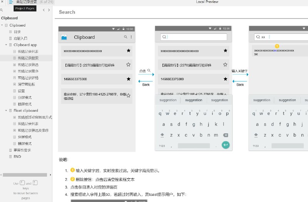Star the 滴滴出行 row in Clipboard list screen
This screenshot has width=308, height=202.
128,65
